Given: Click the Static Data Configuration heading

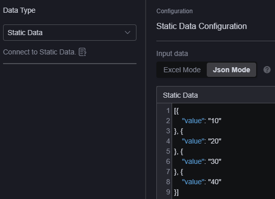Looking at the screenshot, I should pos(202,26).
